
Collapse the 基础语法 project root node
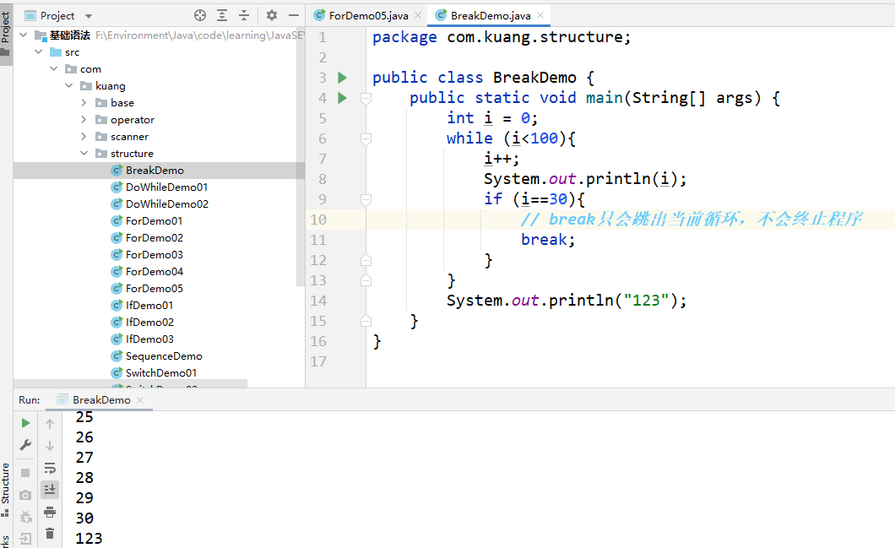point(24,35)
